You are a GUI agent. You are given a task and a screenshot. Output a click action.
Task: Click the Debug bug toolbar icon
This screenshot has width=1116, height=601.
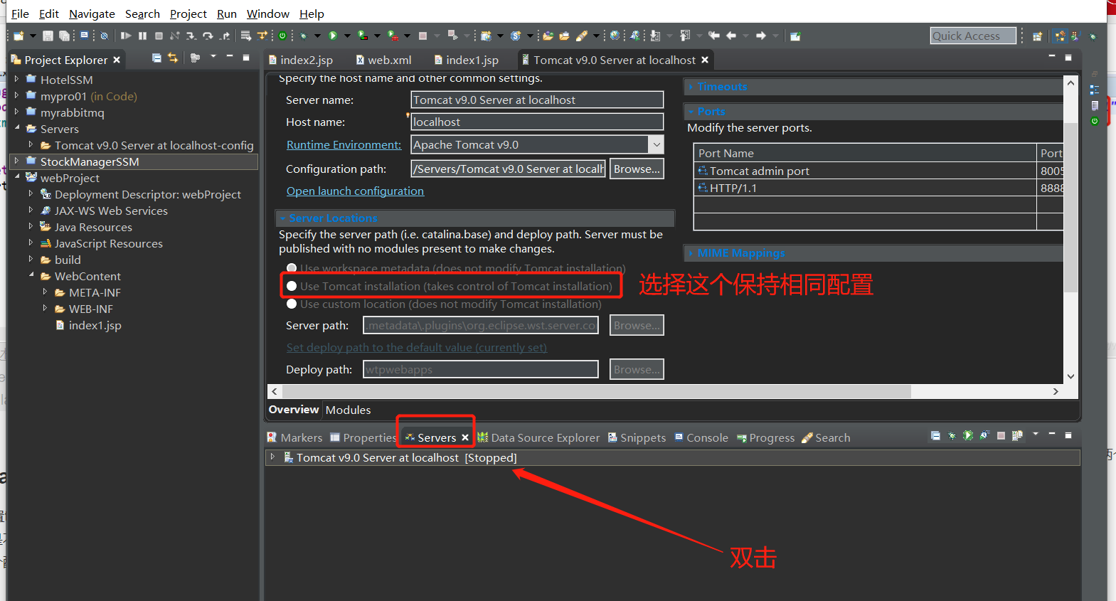click(303, 36)
